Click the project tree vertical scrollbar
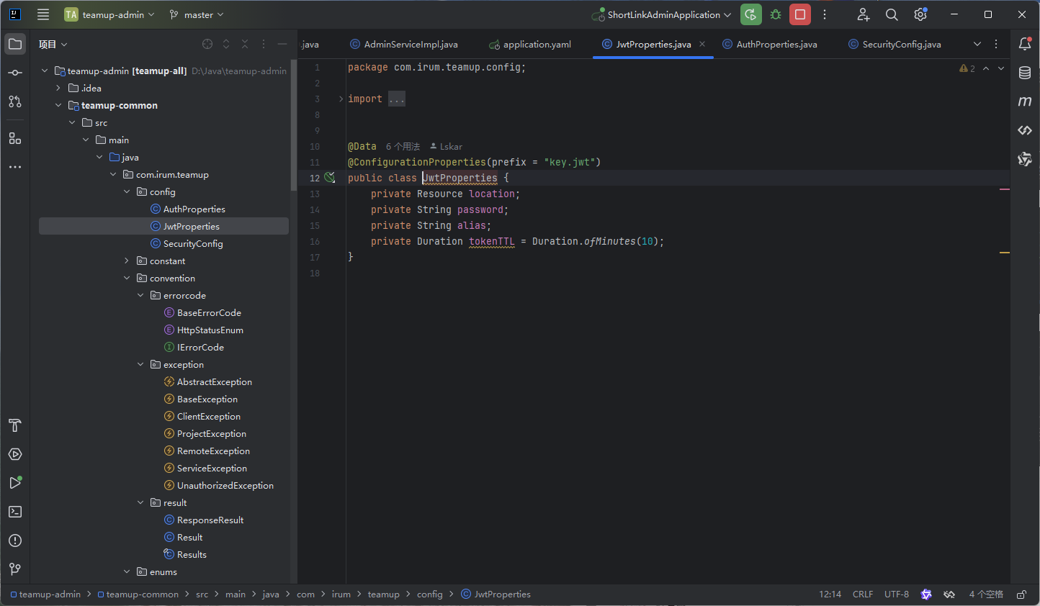This screenshot has height=606, width=1040. [293, 125]
